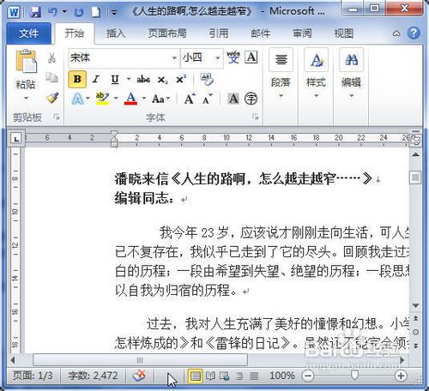Image resolution: width=429 pixels, height=391 pixels.
Task: Open the undo history dropdown arrow
Action: pyautogui.click(x=64, y=12)
